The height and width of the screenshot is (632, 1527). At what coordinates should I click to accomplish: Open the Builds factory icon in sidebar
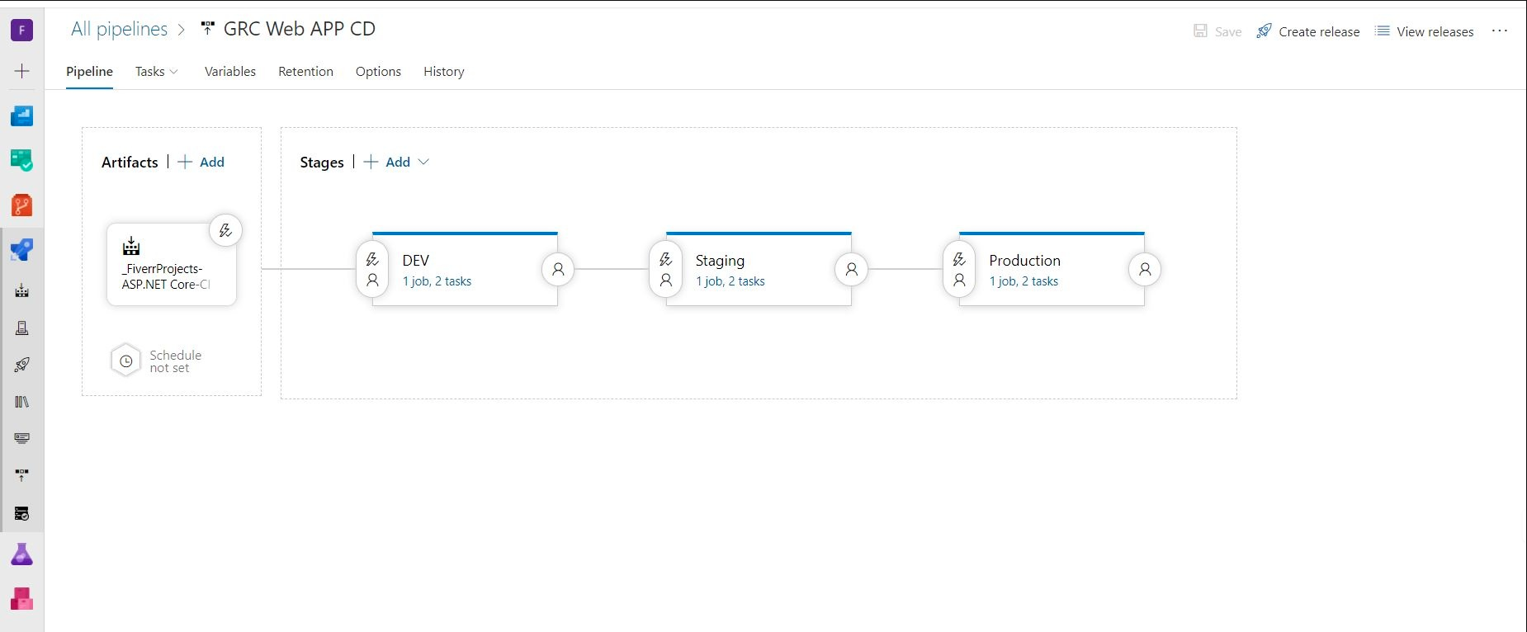21,290
